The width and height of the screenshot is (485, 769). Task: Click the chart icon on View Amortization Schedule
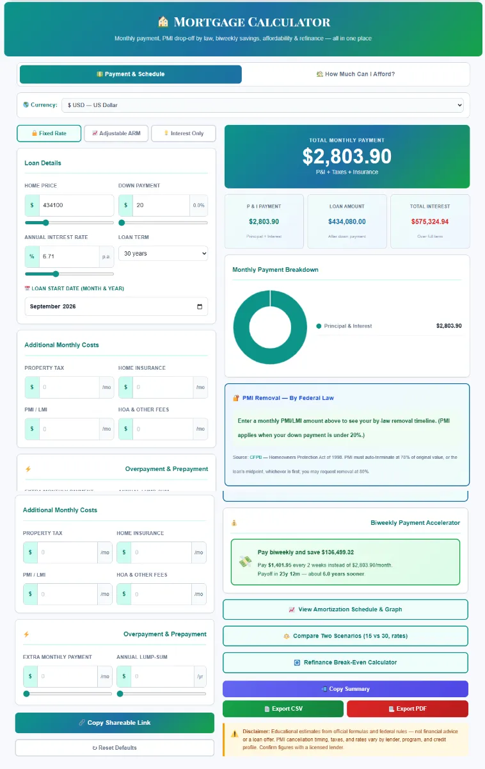(x=292, y=609)
